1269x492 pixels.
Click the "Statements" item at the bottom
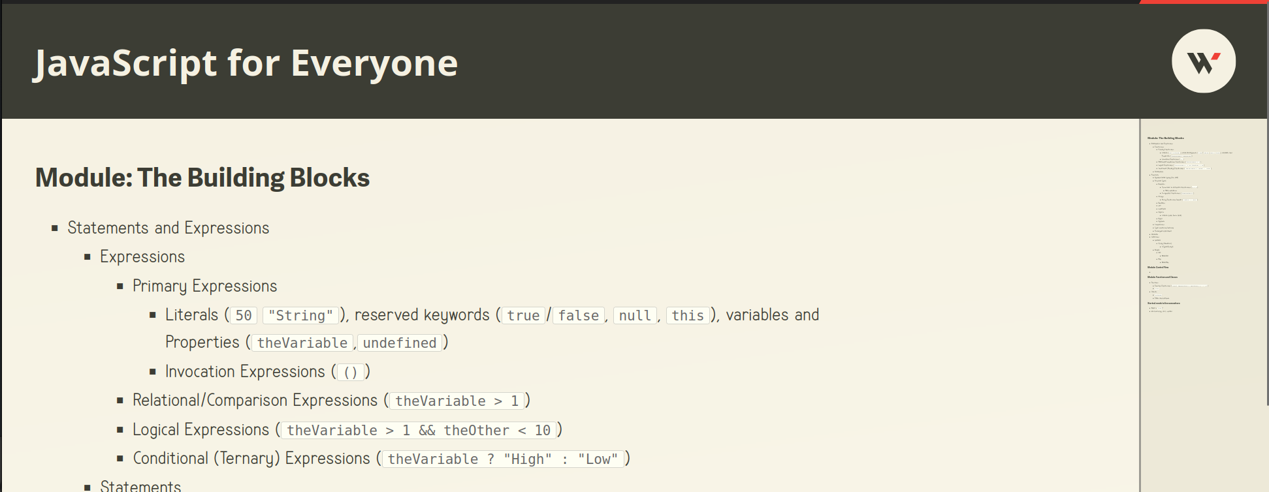click(140, 485)
